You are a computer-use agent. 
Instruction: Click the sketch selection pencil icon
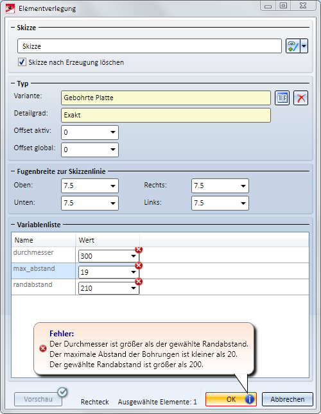(x=293, y=46)
